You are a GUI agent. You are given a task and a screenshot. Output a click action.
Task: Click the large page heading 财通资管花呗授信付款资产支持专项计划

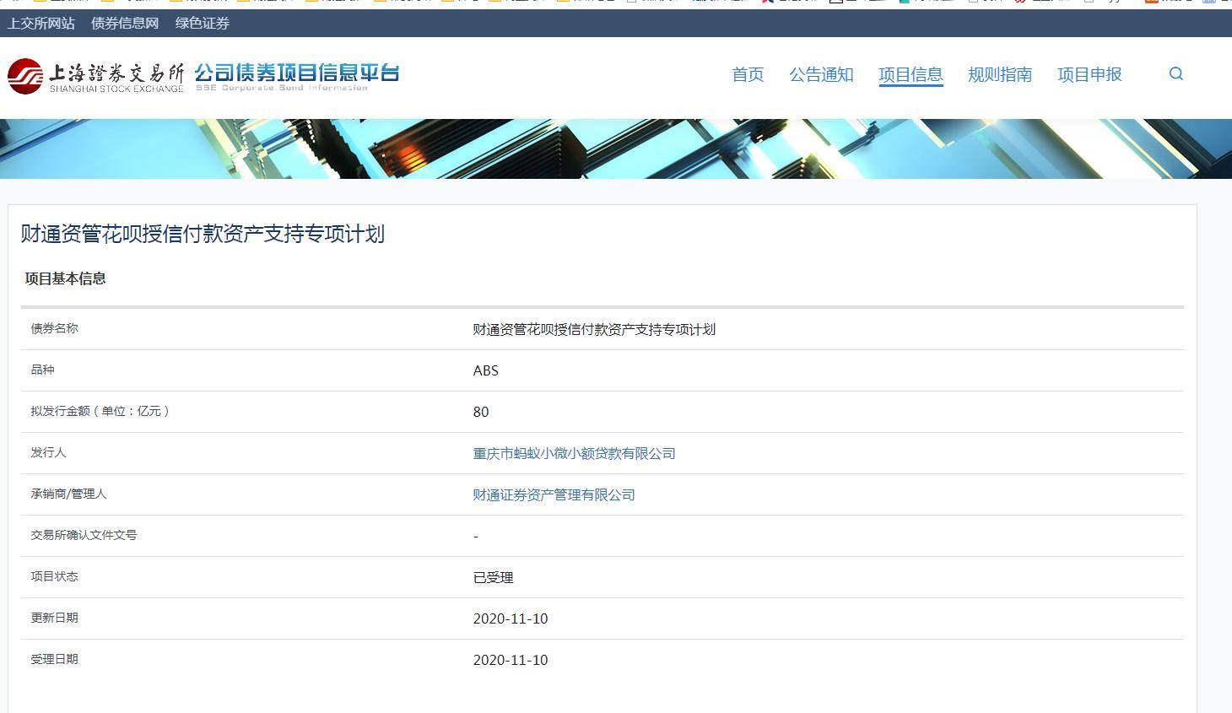[203, 234]
